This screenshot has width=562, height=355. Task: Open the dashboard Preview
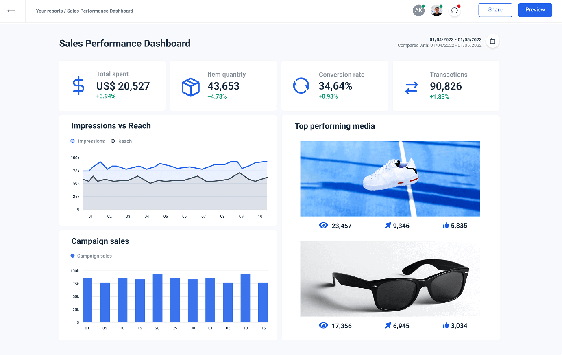click(535, 10)
